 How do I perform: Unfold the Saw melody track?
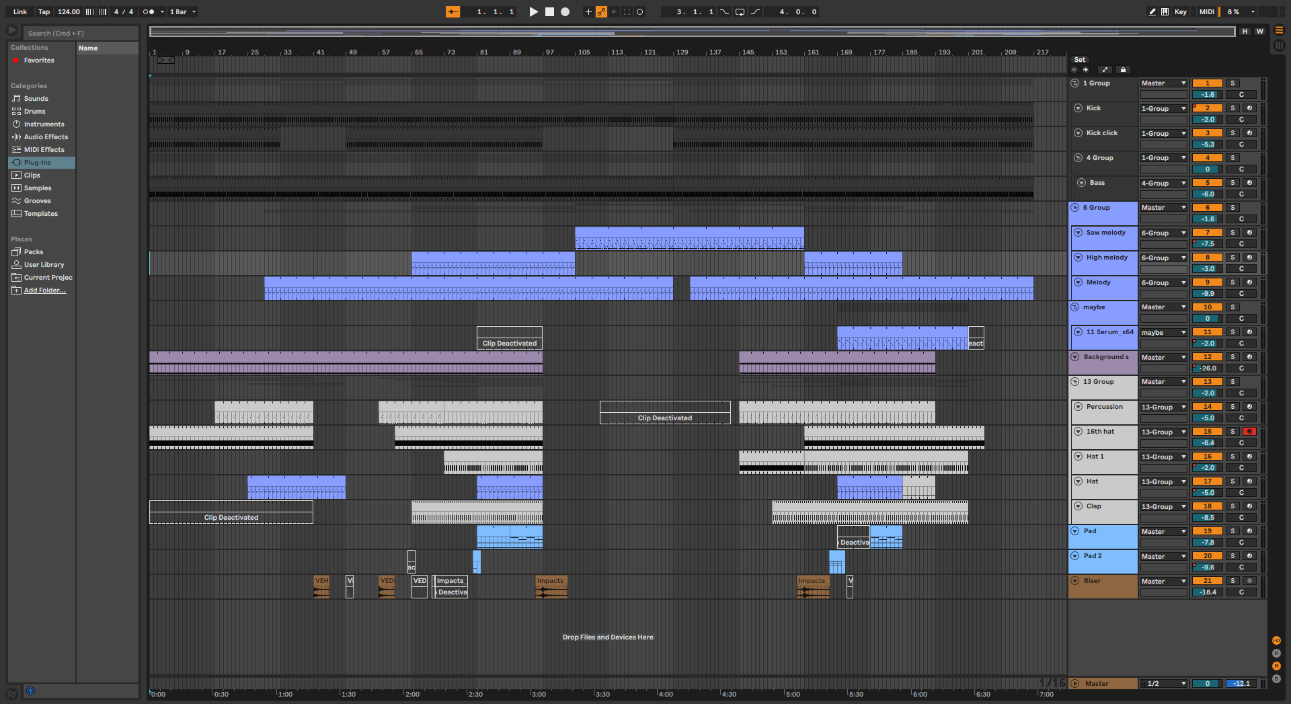pyautogui.click(x=1078, y=233)
